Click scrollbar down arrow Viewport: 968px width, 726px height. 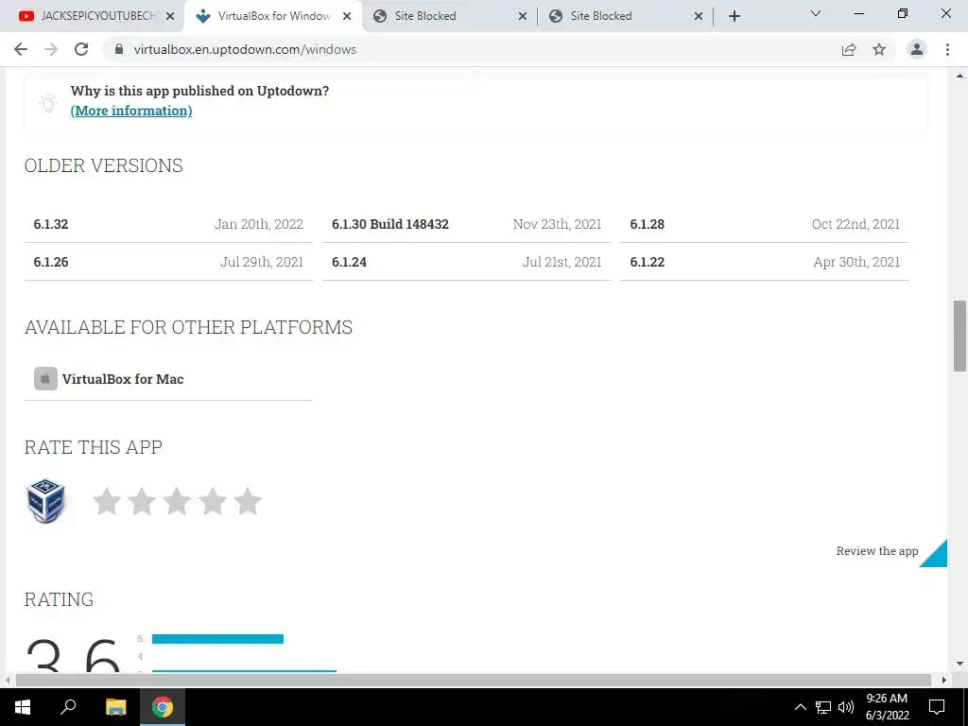coord(959,664)
